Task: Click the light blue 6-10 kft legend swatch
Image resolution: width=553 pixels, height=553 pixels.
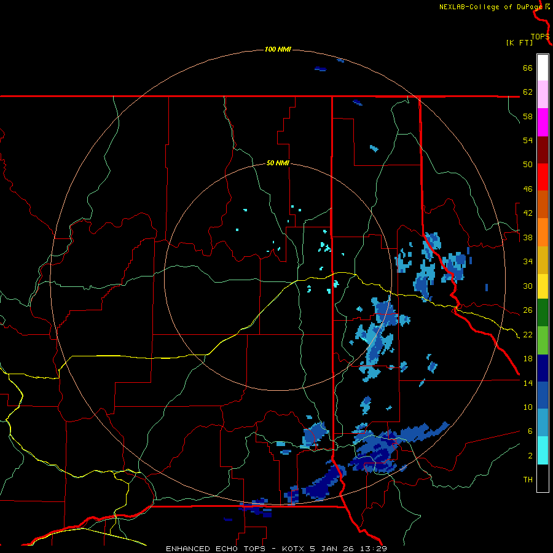Action: (x=543, y=423)
